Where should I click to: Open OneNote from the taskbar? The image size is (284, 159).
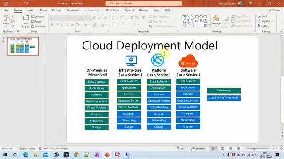coord(97,155)
